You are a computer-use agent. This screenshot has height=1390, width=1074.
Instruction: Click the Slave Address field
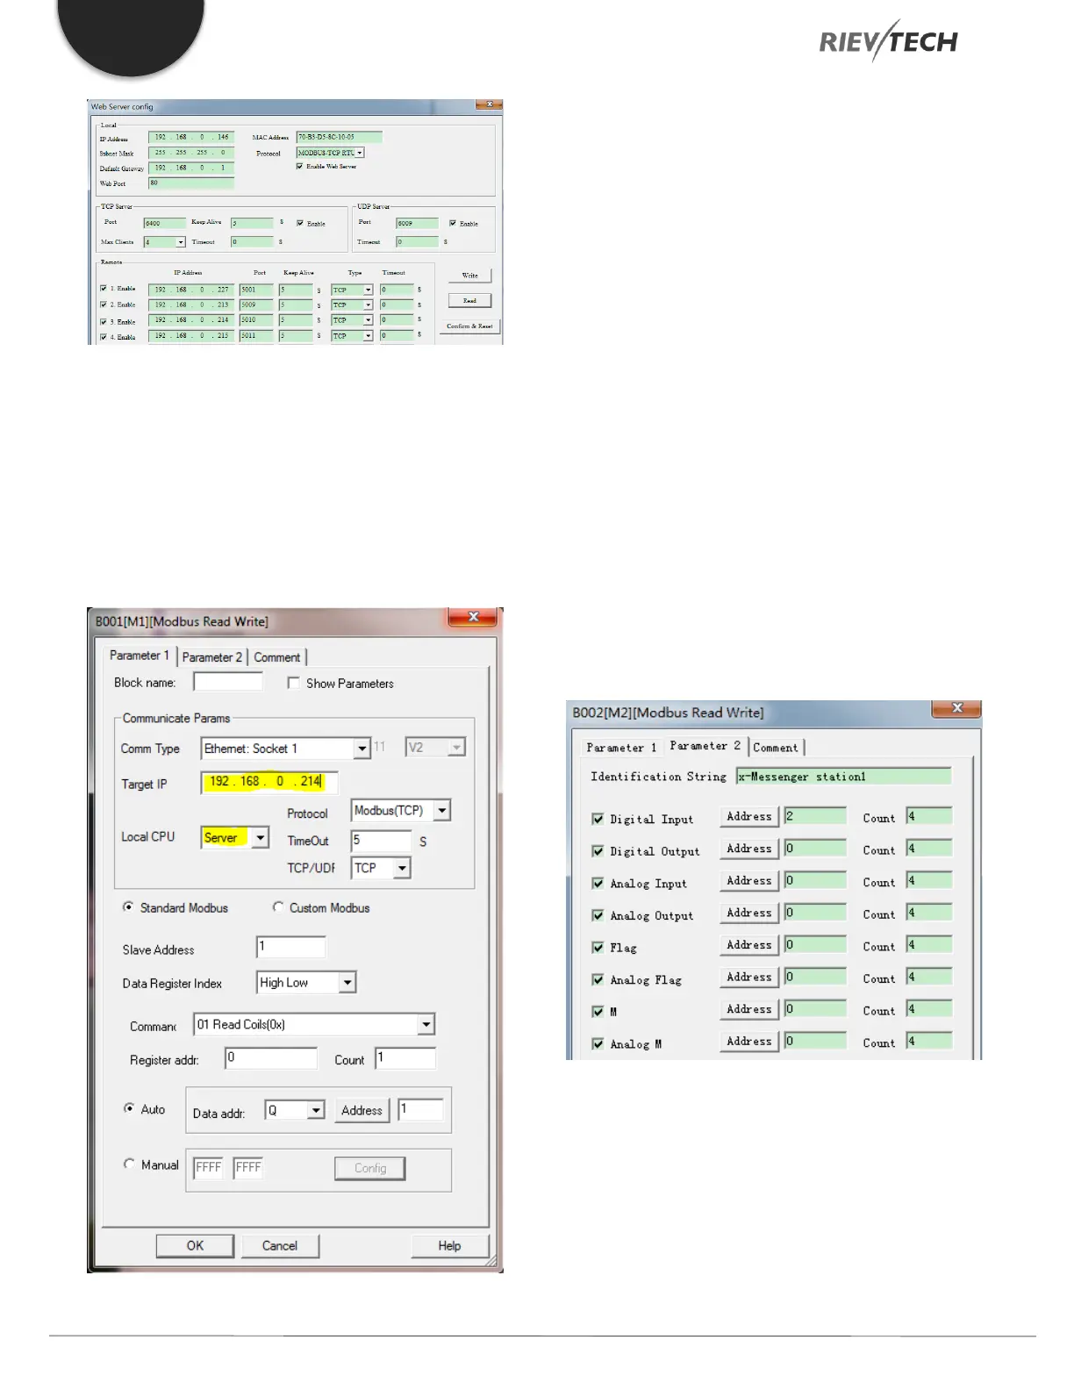coord(291,947)
